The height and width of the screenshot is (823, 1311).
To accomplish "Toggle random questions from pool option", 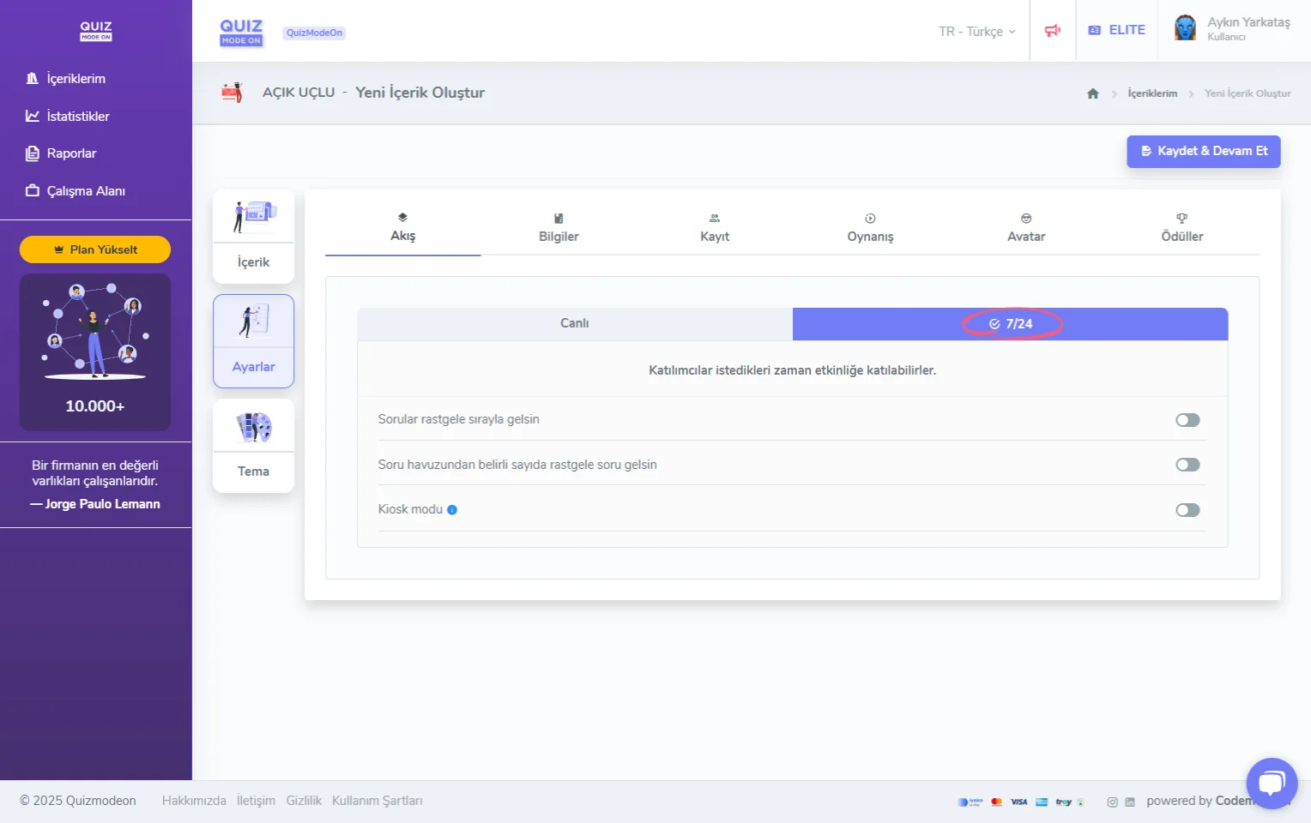I will [x=1187, y=465].
